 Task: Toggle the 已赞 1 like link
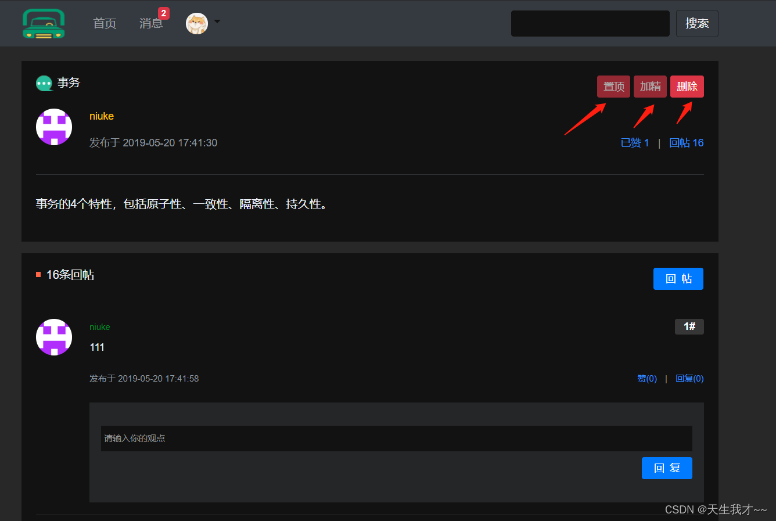coord(635,143)
